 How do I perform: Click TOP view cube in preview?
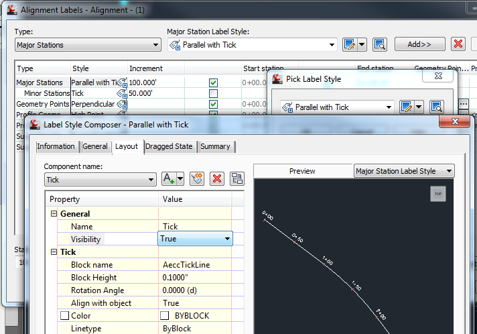(x=438, y=194)
